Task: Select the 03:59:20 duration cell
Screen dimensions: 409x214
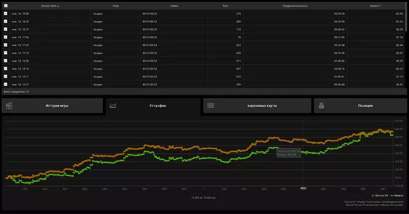Action: 339,13
